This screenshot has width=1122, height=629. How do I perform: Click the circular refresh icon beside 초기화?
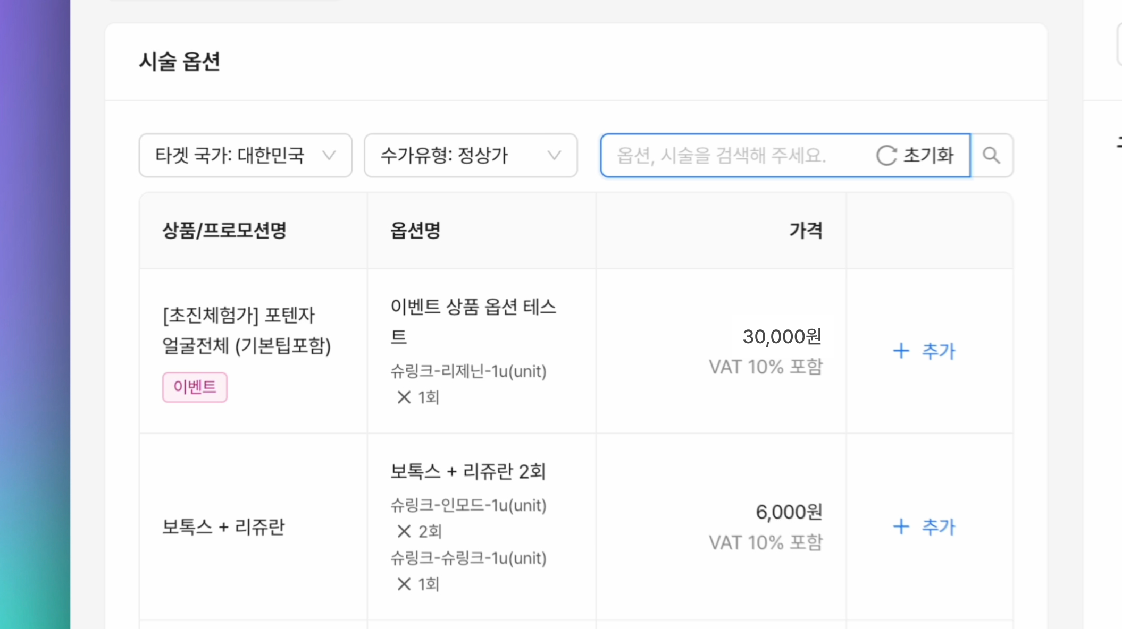pyautogui.click(x=886, y=156)
